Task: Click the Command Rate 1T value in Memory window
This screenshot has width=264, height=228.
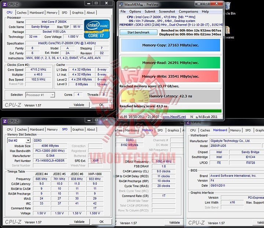Action: [x=164, y=196]
